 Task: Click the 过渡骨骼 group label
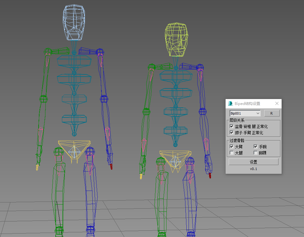[x=237, y=140]
